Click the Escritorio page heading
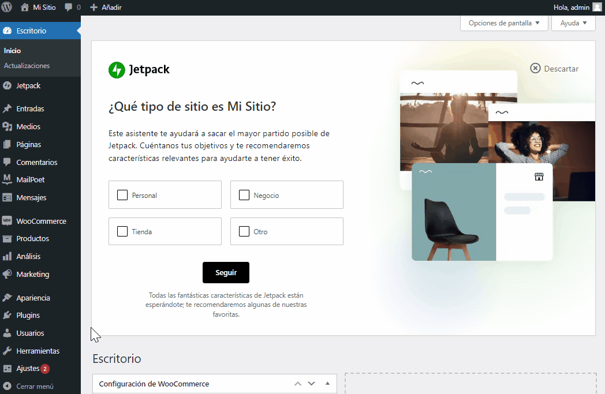The image size is (605, 394). click(x=117, y=359)
